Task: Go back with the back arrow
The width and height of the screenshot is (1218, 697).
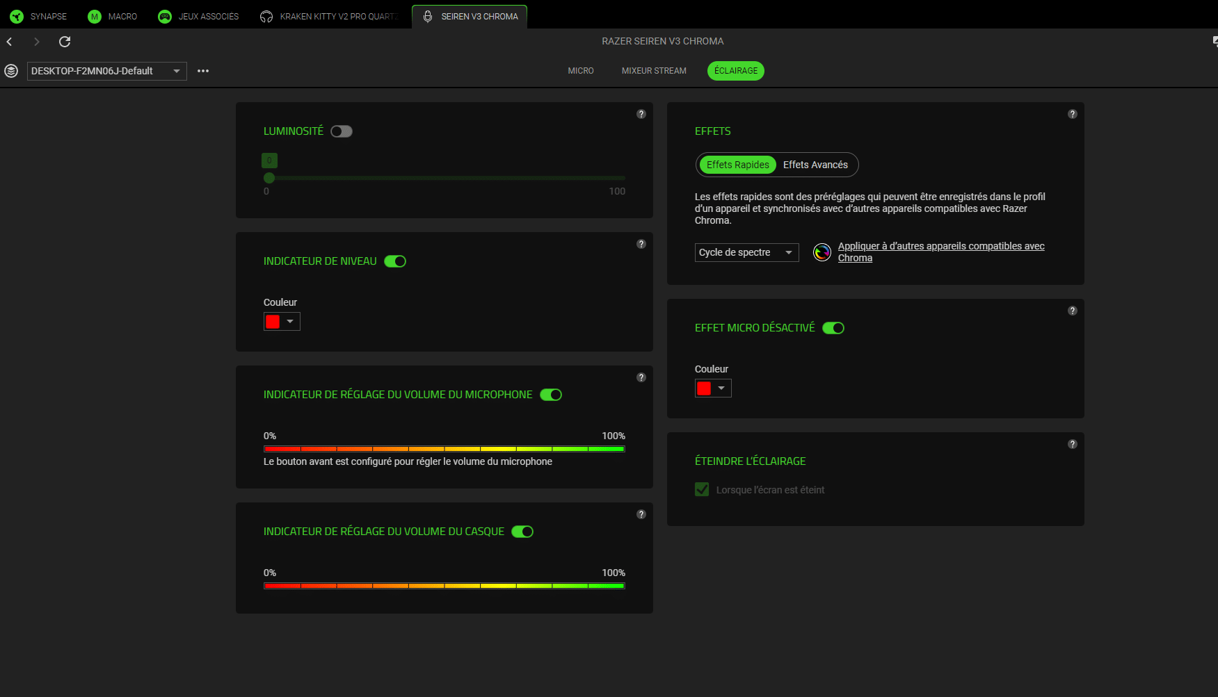Action: 10,42
